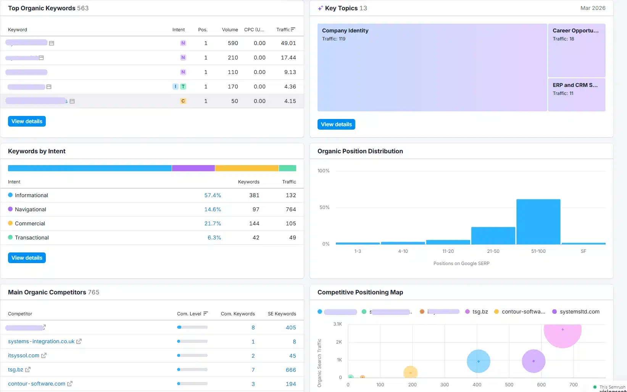Click SERP features icon in the 590-volume keyword row

pyautogui.click(x=52, y=43)
